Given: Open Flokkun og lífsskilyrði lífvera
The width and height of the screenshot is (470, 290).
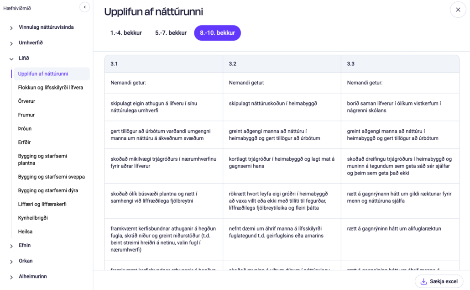Looking at the screenshot, I should coord(50,87).
